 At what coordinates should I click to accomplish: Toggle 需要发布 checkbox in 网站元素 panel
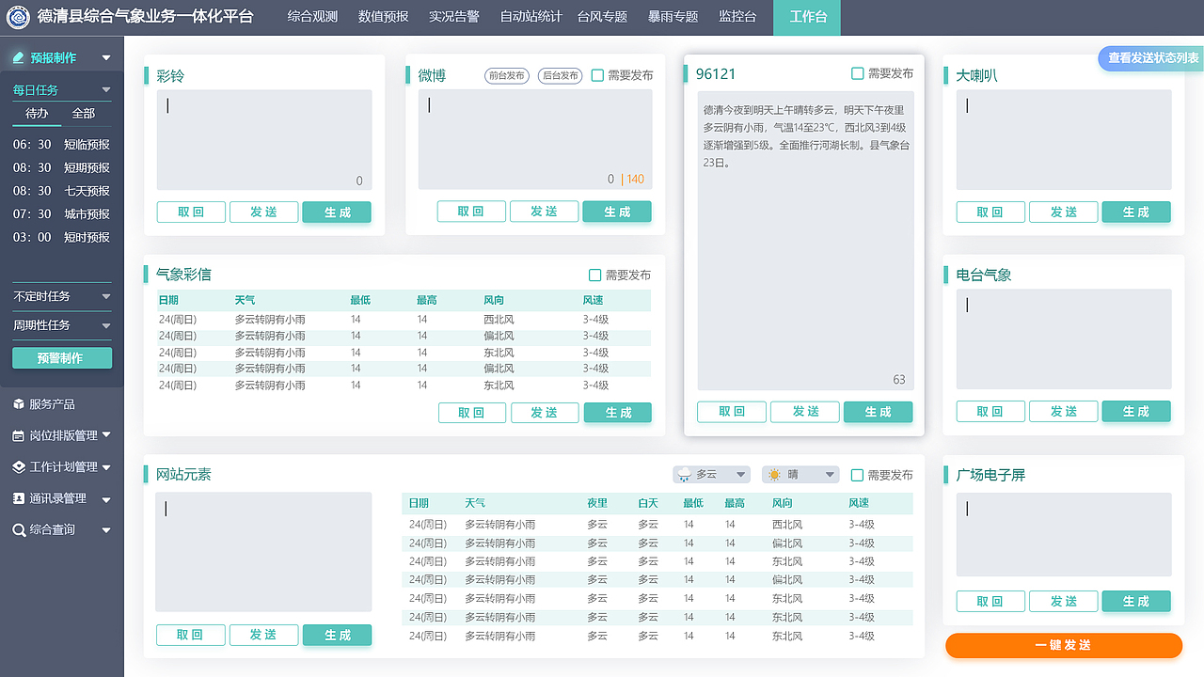tap(857, 475)
